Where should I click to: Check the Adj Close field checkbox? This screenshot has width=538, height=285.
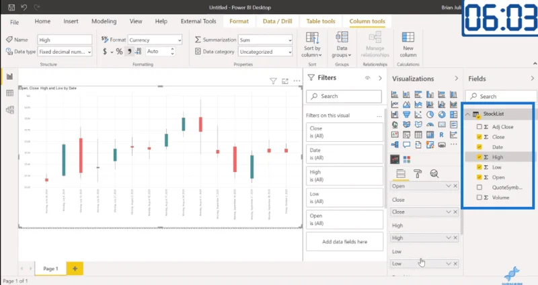[479, 126]
